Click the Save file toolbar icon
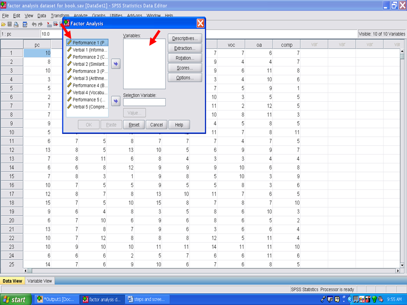This screenshot has width=407, height=305. point(9,24)
